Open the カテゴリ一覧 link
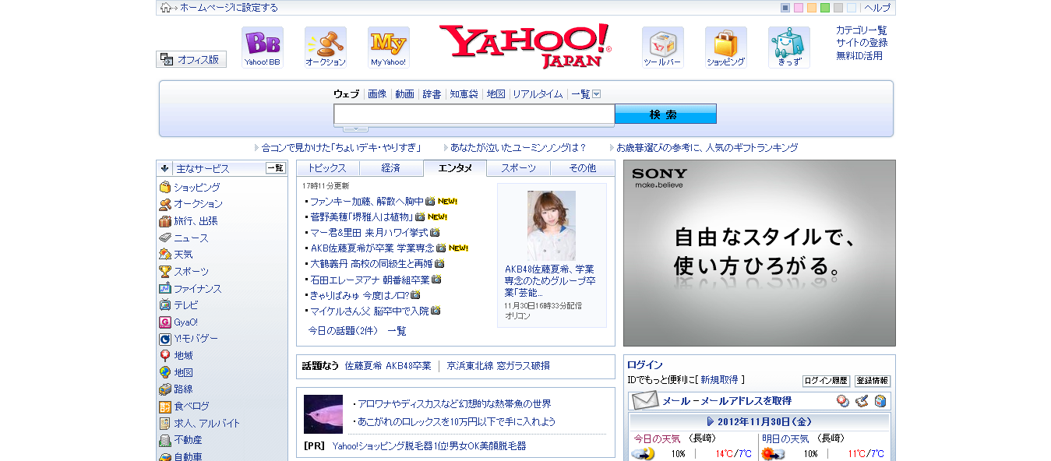The image size is (1051, 461). [862, 30]
